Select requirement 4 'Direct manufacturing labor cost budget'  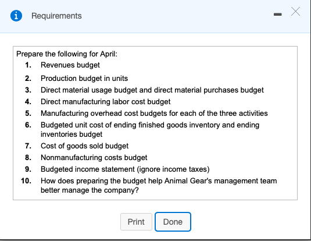[x=106, y=102]
